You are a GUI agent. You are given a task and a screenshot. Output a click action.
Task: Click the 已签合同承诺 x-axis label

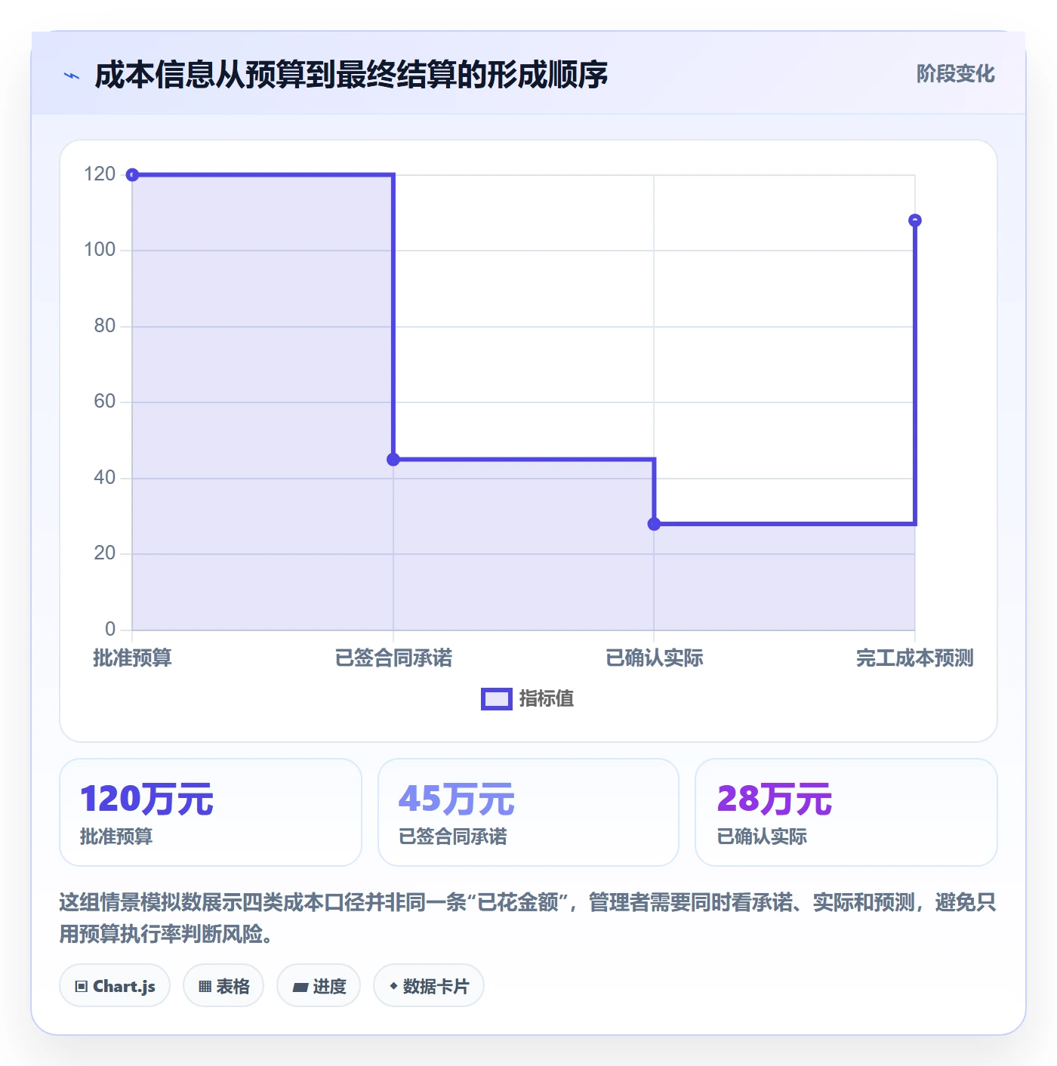coord(393,658)
